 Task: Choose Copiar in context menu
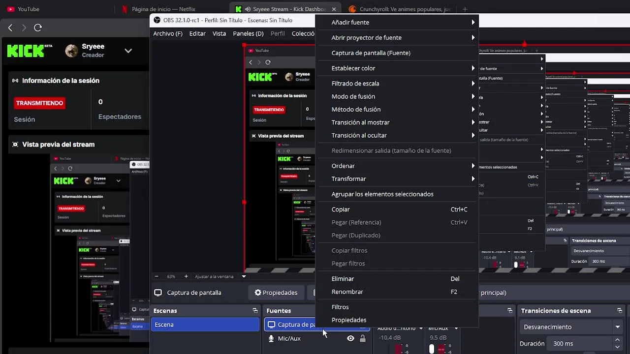tap(397, 209)
